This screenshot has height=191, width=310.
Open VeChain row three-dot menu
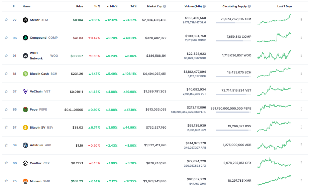click(x=301, y=91)
